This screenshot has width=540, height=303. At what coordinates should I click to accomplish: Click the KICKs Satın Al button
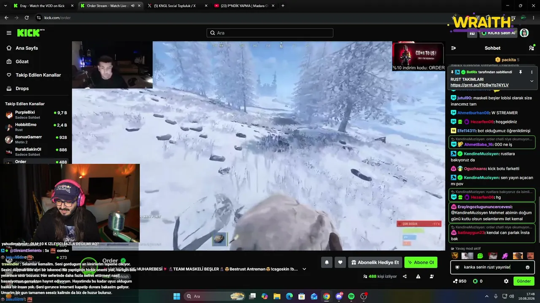[498, 33]
